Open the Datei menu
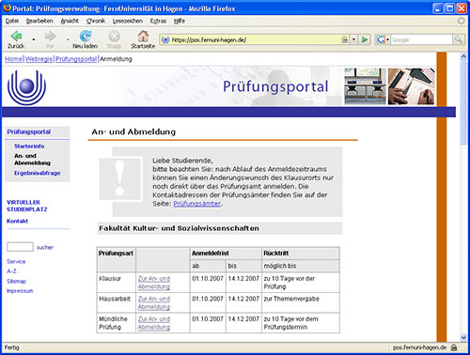The image size is (470, 355). click(x=12, y=21)
